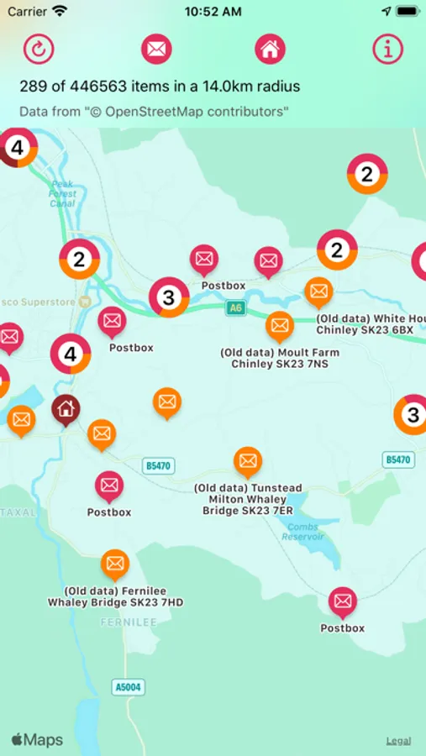Viewport: 426px width, 756px height.
Task: Select the Fernilee Whaley Bridge orange postbox pin
Action: pos(115,564)
